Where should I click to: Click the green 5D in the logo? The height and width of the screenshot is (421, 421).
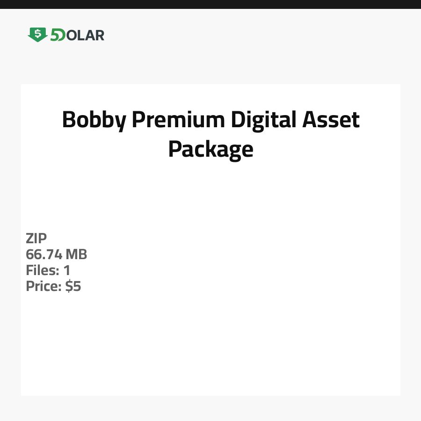coord(58,35)
